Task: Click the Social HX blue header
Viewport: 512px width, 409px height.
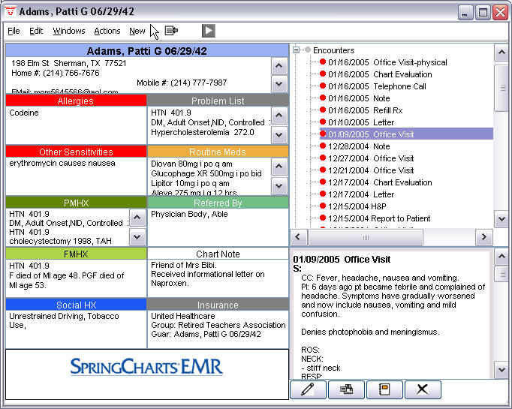Action: point(76,305)
